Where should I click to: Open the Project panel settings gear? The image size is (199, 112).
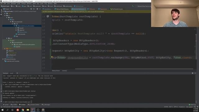coord(37,9)
